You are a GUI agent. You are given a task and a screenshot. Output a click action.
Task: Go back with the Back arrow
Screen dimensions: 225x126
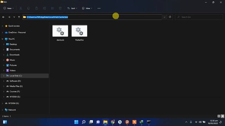pos(4,17)
